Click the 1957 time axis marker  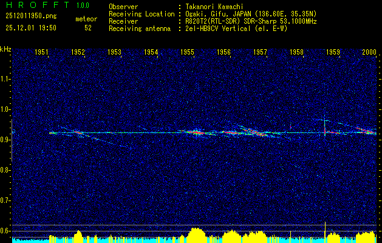260,52
